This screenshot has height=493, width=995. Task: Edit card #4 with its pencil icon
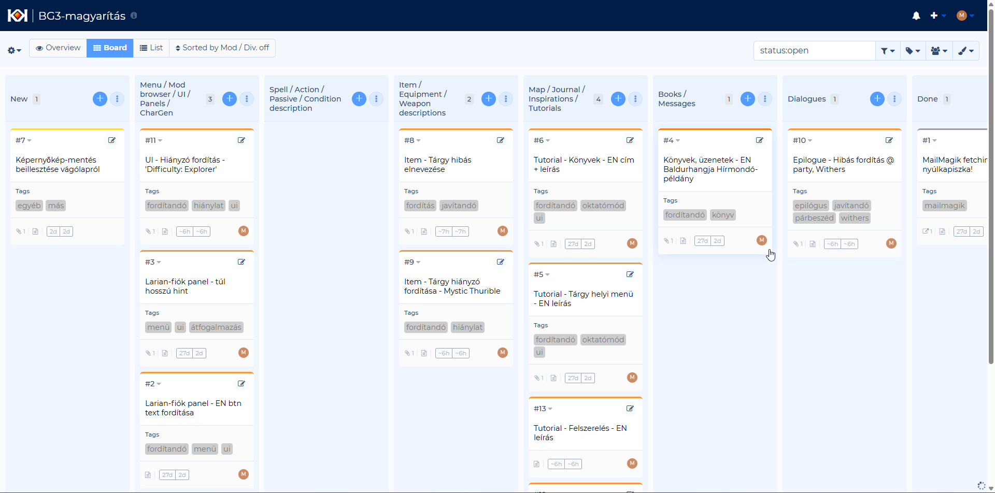(x=760, y=140)
